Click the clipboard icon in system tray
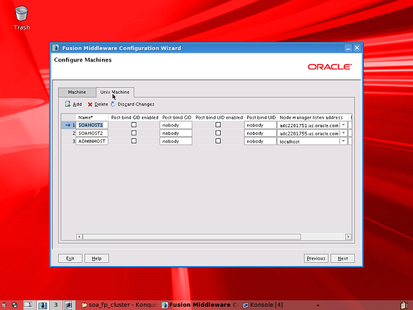 (x=405, y=305)
